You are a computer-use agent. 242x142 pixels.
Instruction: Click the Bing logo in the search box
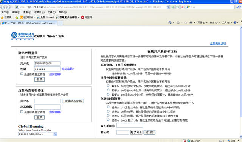coord(188,7)
